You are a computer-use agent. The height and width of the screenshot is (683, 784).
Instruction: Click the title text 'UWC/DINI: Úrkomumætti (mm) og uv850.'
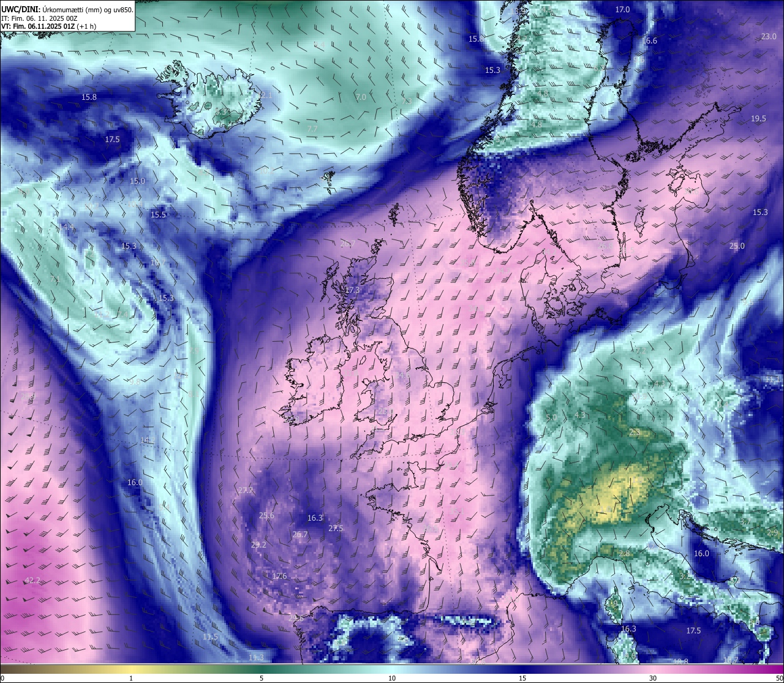pyautogui.click(x=67, y=9)
